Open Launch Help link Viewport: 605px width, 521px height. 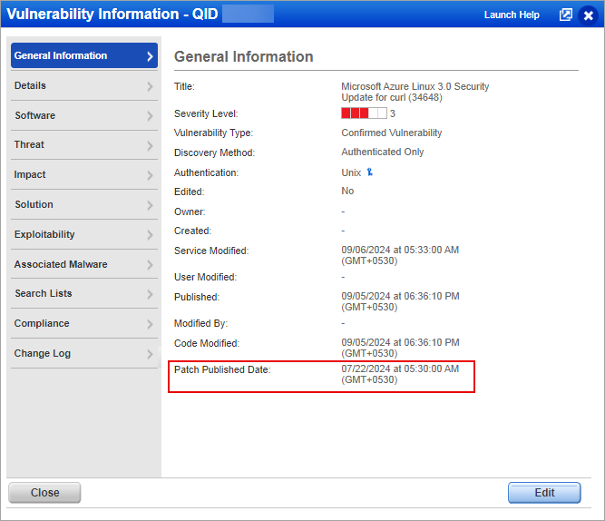pyautogui.click(x=512, y=15)
